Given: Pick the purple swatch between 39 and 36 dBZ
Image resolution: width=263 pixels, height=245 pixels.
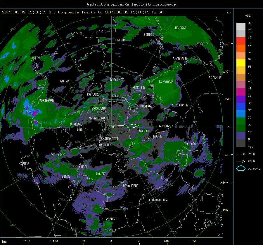Looking at the screenshot, I should click(x=241, y=99).
